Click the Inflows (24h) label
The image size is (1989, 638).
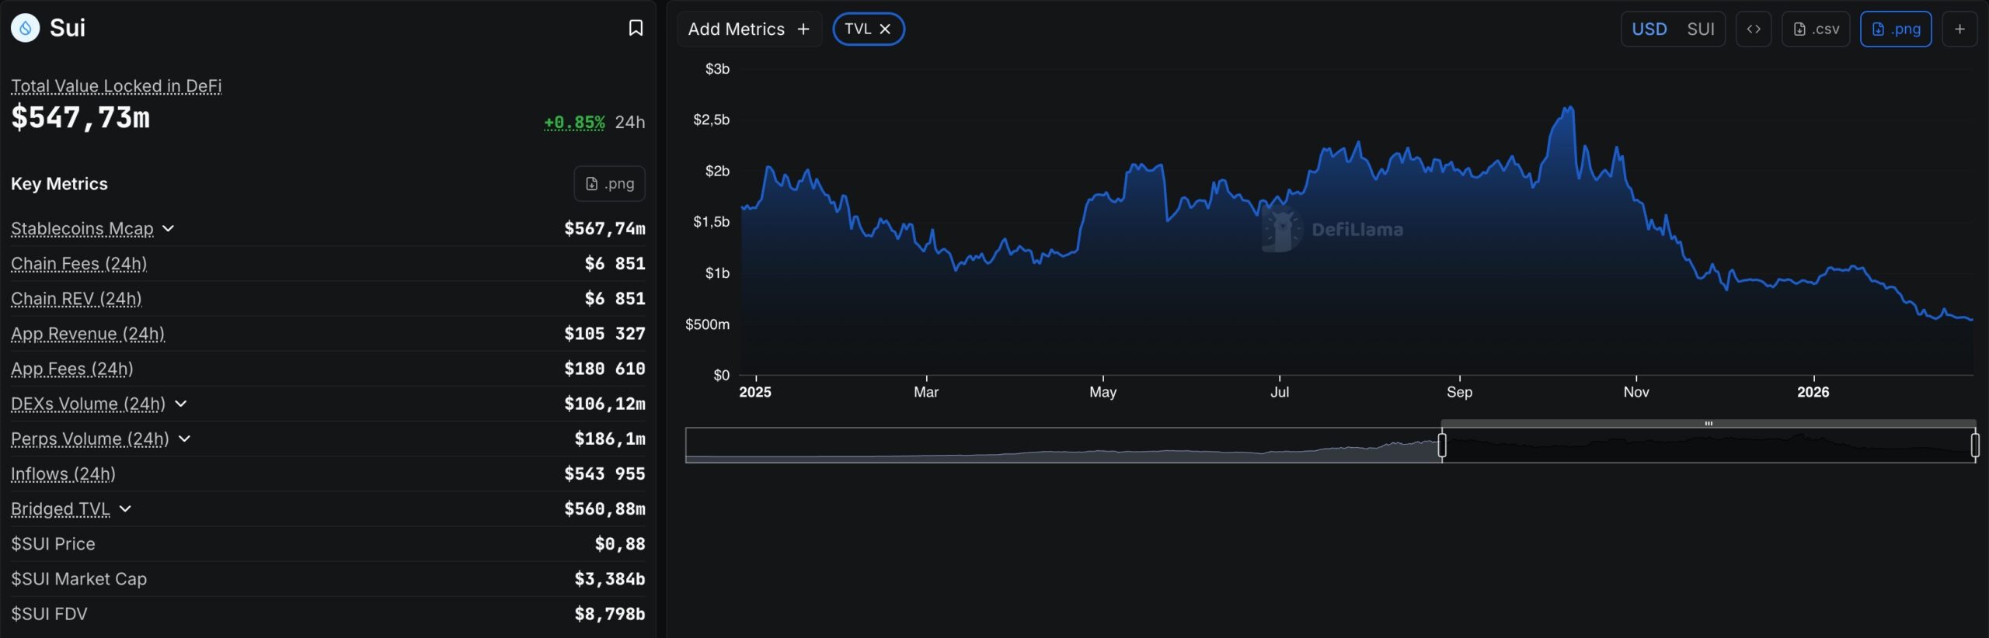coord(63,473)
